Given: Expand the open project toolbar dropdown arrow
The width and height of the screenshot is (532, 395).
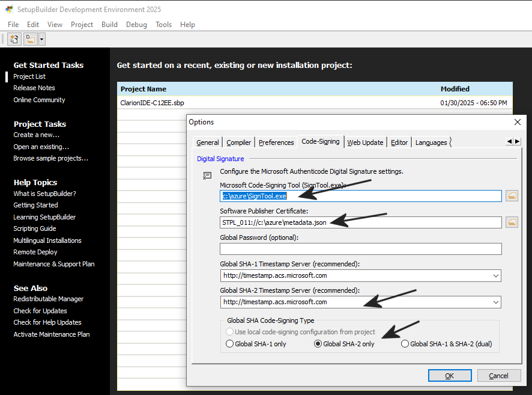Looking at the screenshot, I should pyautogui.click(x=41, y=40).
